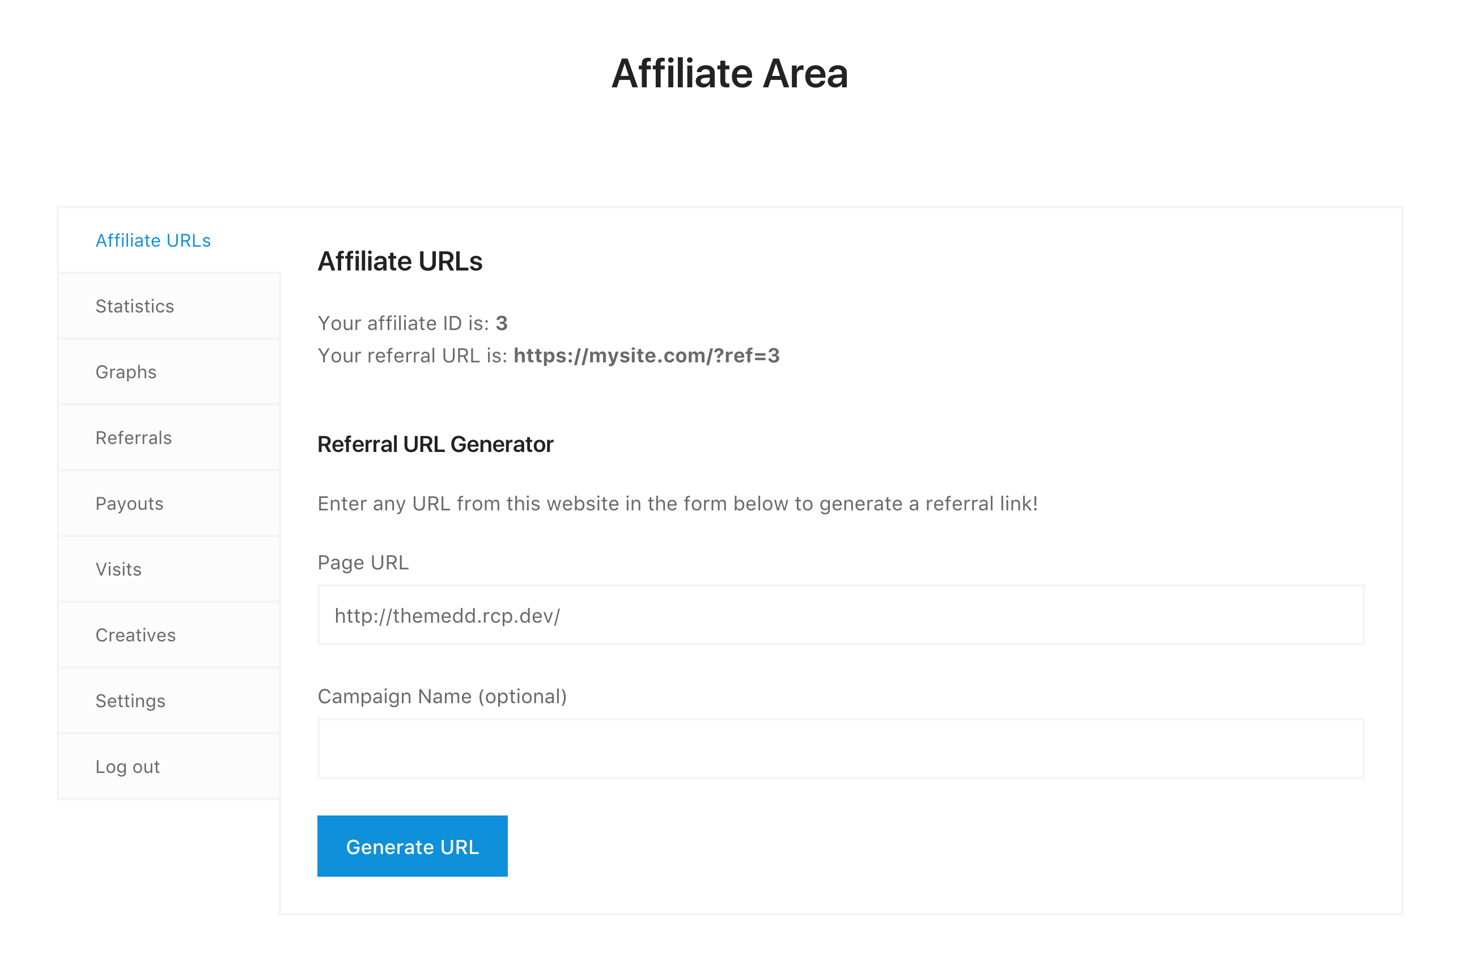This screenshot has height=972, width=1460.
Task: Click the 'Enter any URL' instruction text
Action: [x=677, y=504]
